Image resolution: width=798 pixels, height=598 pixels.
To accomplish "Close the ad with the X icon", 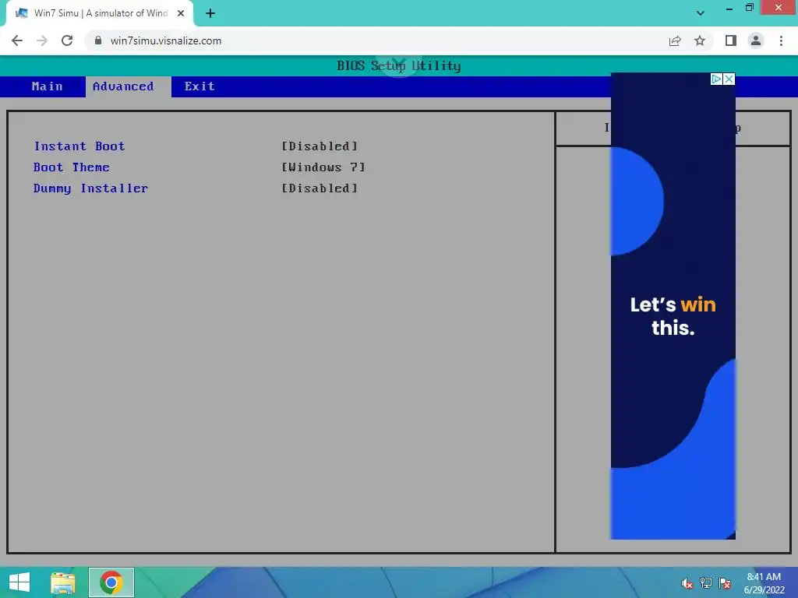I will click(729, 79).
